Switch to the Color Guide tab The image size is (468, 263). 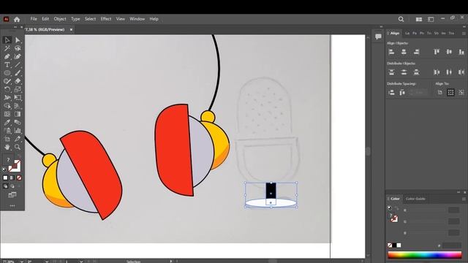(415, 199)
